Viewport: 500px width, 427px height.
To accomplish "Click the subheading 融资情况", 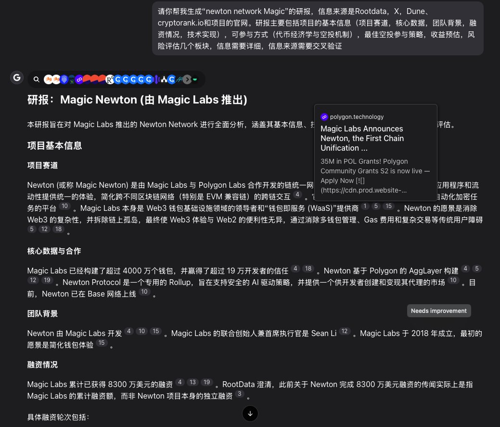I will tap(42, 364).
